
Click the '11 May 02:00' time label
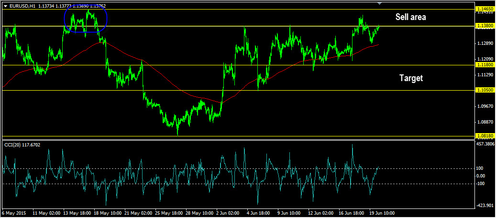pyautogui.click(x=46, y=213)
